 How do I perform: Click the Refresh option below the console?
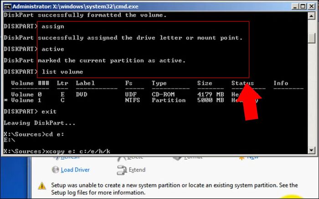tap(69, 157)
